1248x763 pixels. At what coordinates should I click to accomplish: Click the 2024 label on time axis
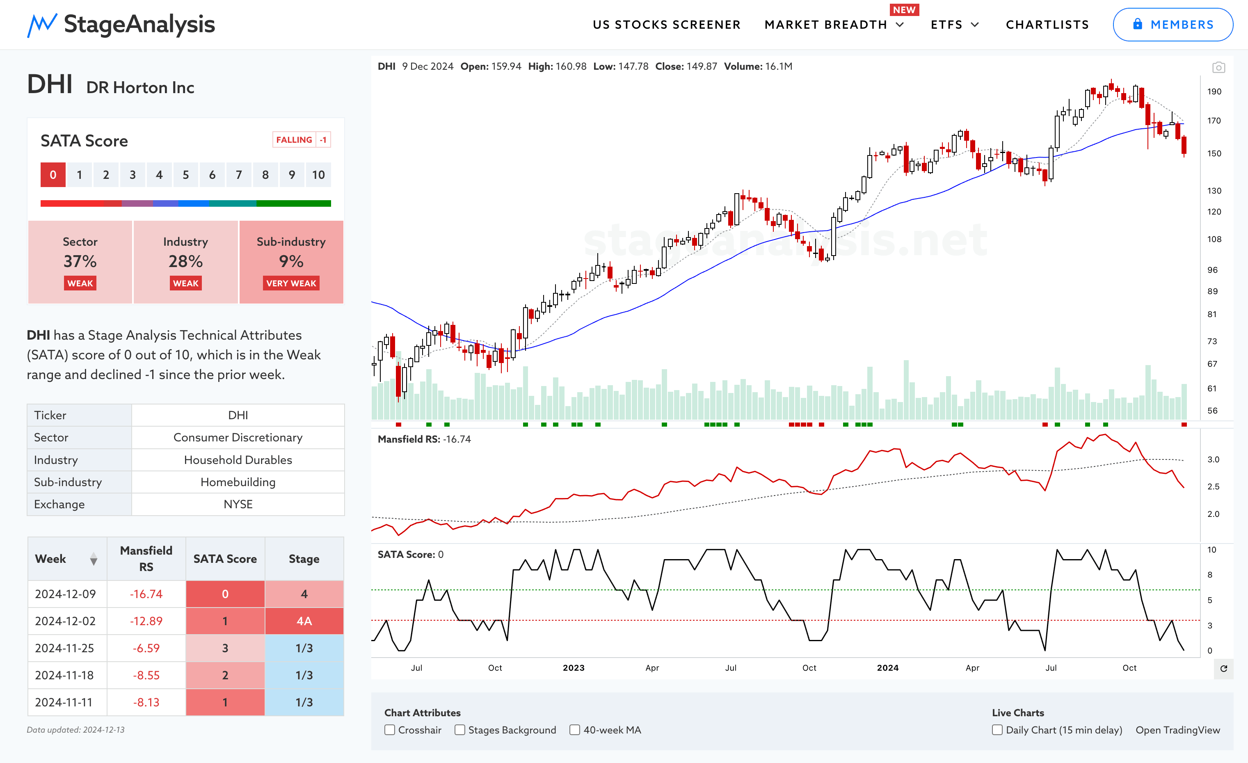(888, 668)
